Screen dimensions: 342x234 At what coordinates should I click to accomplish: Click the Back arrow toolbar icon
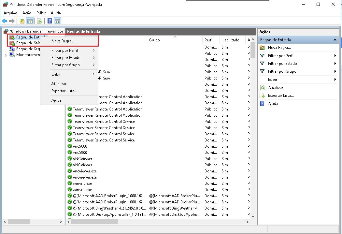point(4,21)
